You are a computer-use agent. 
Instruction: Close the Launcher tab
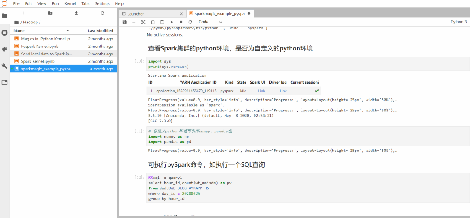point(181,14)
